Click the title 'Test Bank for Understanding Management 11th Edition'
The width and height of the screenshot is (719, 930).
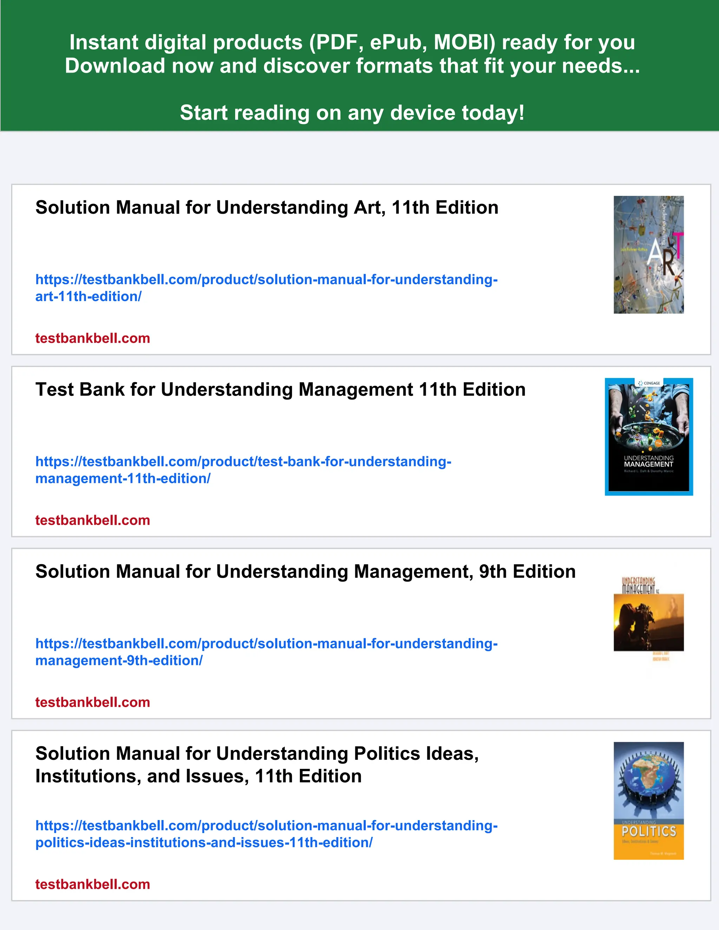(x=281, y=390)
